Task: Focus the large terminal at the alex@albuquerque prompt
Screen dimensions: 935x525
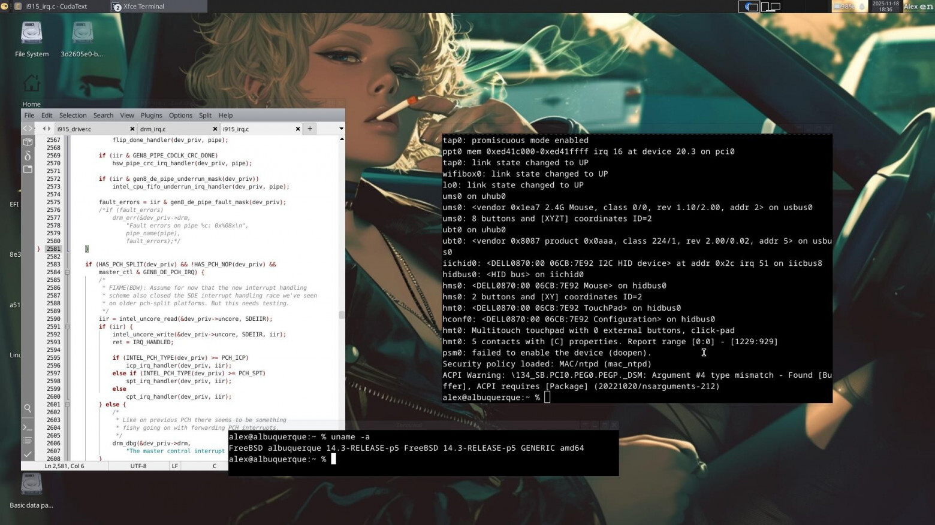Action: [x=547, y=397]
